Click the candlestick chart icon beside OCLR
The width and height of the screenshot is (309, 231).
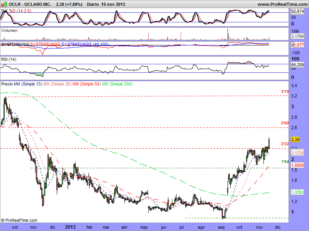(4, 4)
